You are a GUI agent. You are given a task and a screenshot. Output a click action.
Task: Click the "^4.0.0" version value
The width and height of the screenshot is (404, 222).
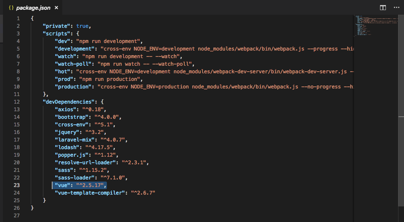pos(106,117)
